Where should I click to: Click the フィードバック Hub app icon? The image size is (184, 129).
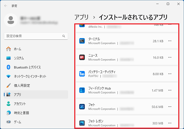pos(82,90)
